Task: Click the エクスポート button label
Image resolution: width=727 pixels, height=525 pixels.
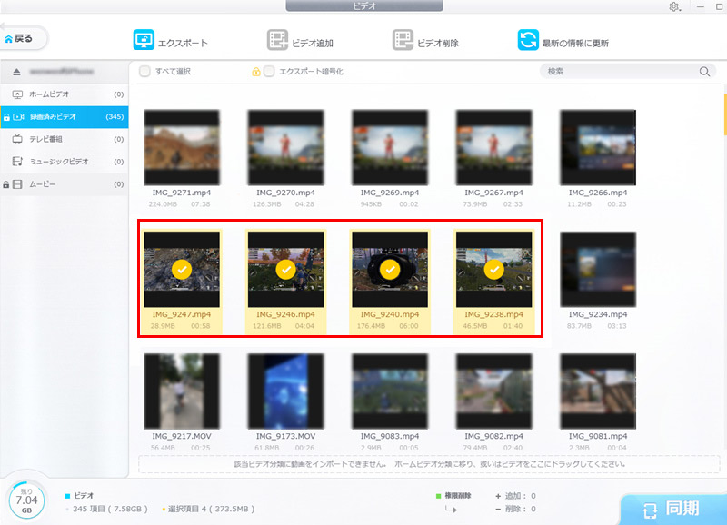Action: (183, 43)
